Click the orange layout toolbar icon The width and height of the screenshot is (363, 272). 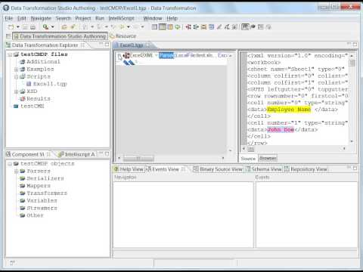pyautogui.click(x=170, y=26)
